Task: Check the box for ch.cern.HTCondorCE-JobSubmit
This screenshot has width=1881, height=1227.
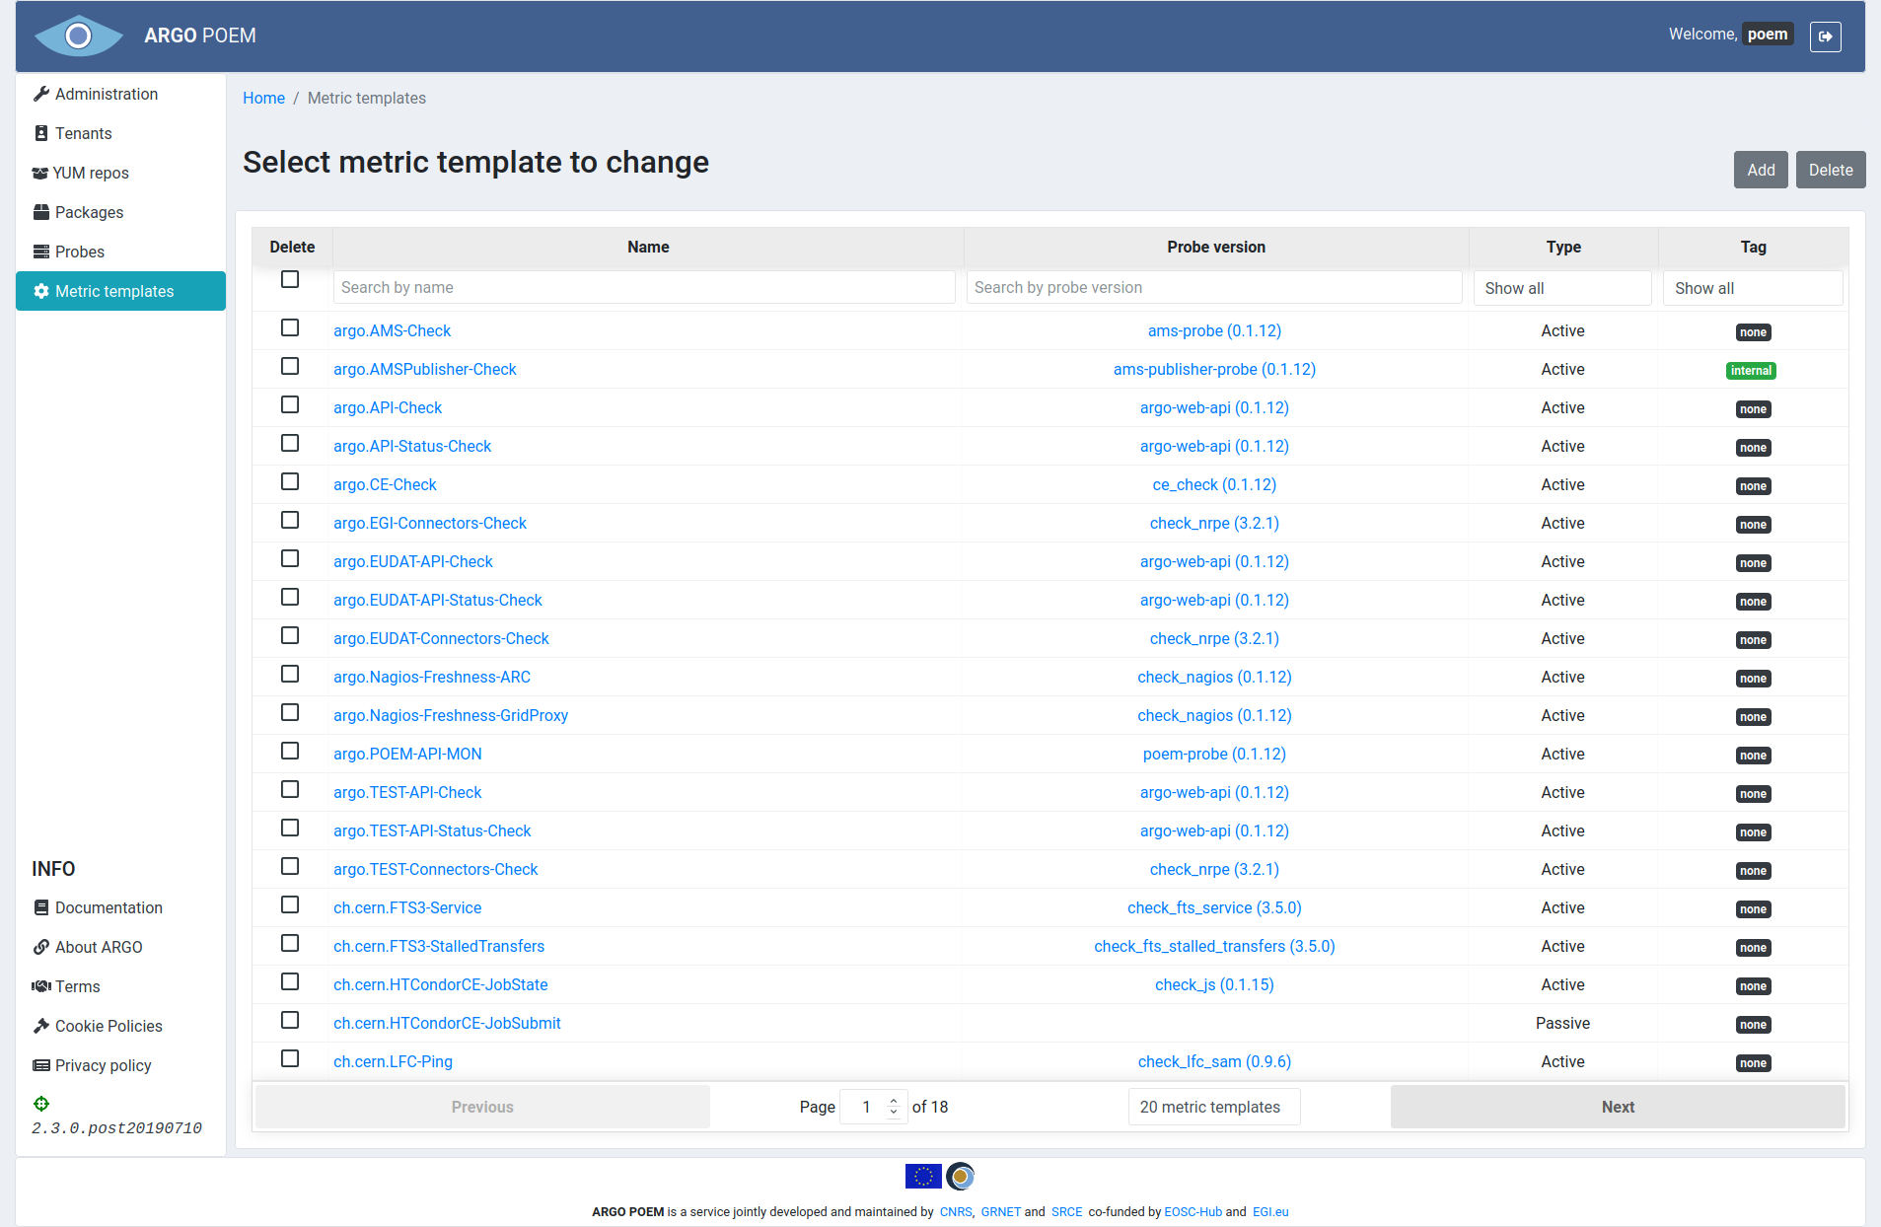Action: [x=290, y=1020]
